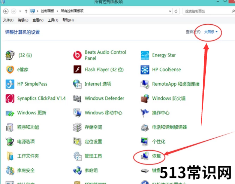Click the 存储空间 text link
The image size is (235, 184).
click(93, 127)
